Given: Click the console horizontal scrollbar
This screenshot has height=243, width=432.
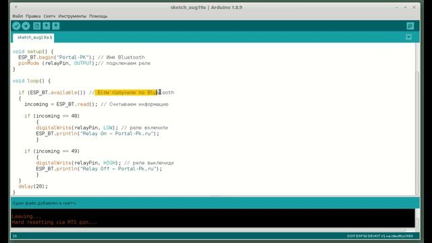Looking at the screenshot, I should coord(208,230).
